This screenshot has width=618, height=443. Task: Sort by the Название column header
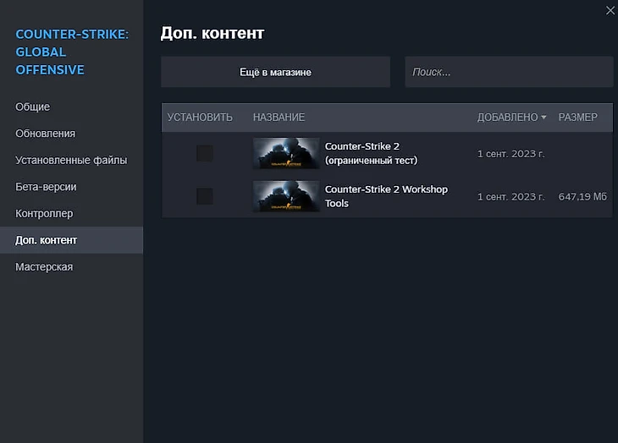(279, 118)
